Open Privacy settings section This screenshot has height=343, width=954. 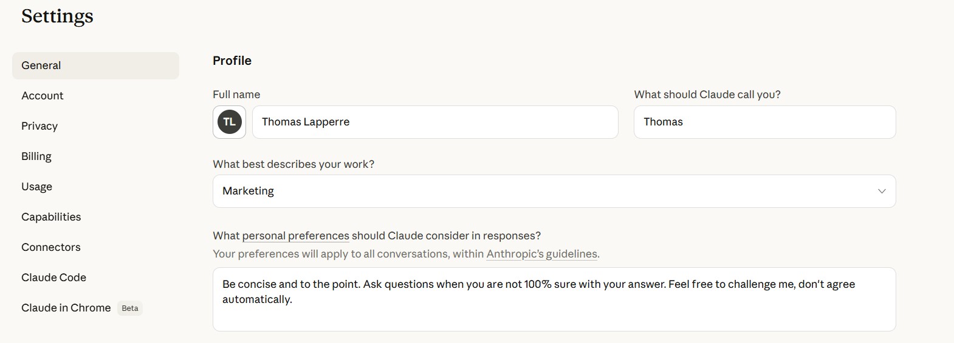tap(39, 126)
